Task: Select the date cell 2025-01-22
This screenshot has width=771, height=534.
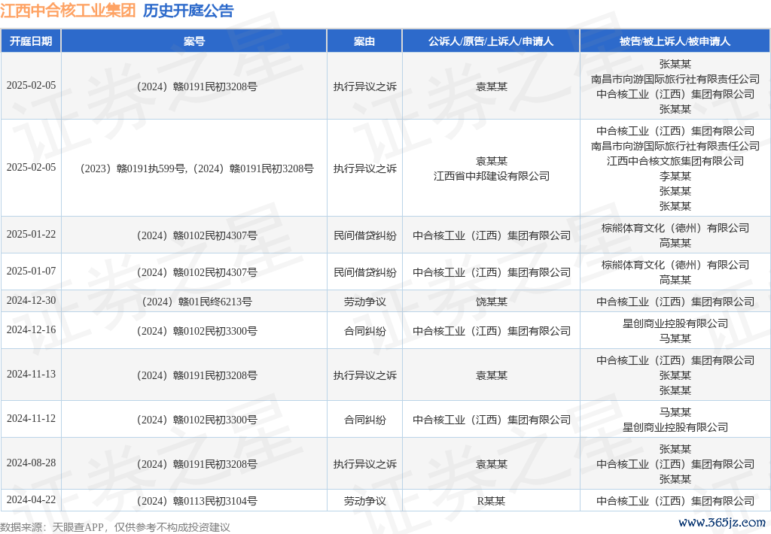Action: click(31, 235)
